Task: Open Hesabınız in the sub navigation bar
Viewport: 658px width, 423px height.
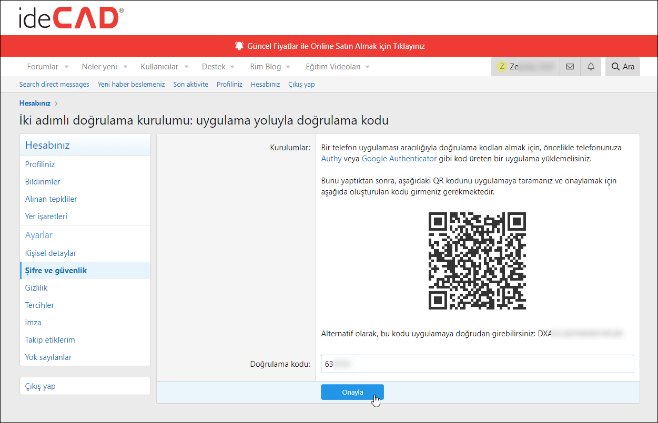Action: pyautogui.click(x=265, y=84)
